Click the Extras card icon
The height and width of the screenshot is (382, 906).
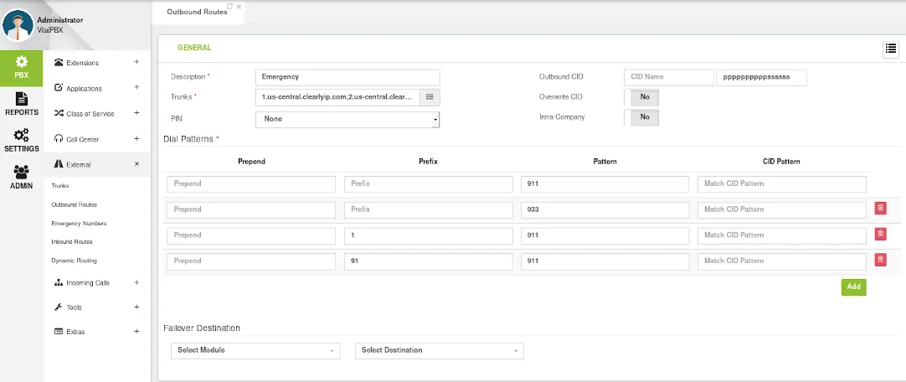click(x=59, y=332)
